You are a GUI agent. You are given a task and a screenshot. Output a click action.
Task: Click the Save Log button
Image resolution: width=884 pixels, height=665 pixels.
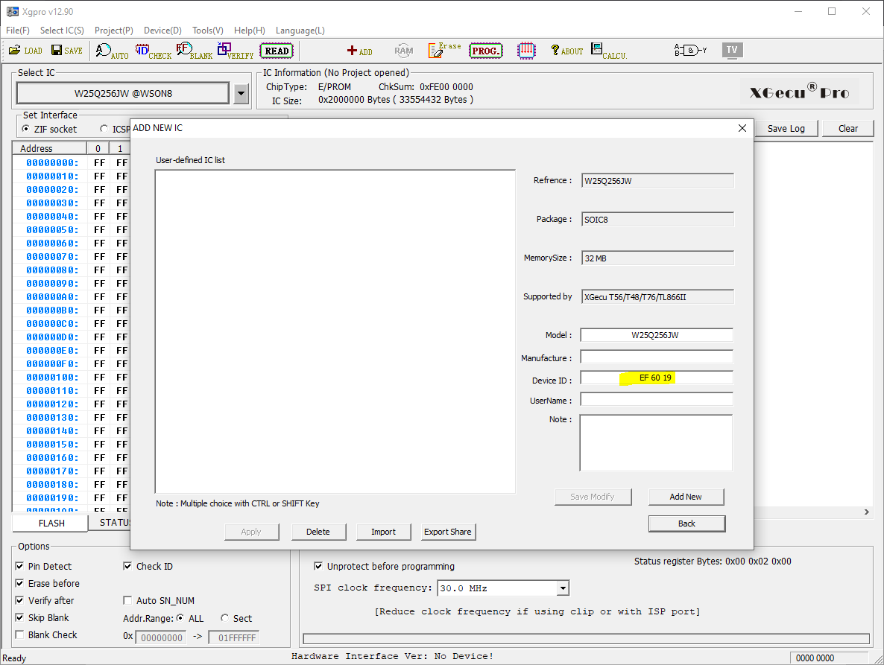(x=786, y=128)
